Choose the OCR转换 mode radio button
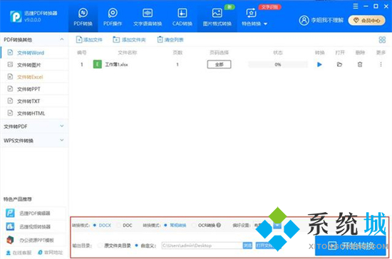Image resolution: width=392 pixels, height=259 pixels. [x=194, y=226]
